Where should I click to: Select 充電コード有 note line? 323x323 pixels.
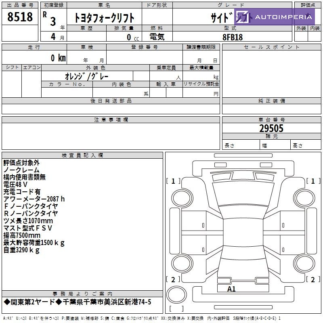pos(22,192)
